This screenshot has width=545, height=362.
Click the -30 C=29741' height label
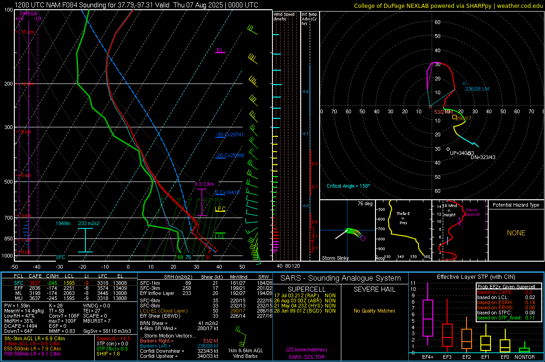pyautogui.click(x=230, y=135)
